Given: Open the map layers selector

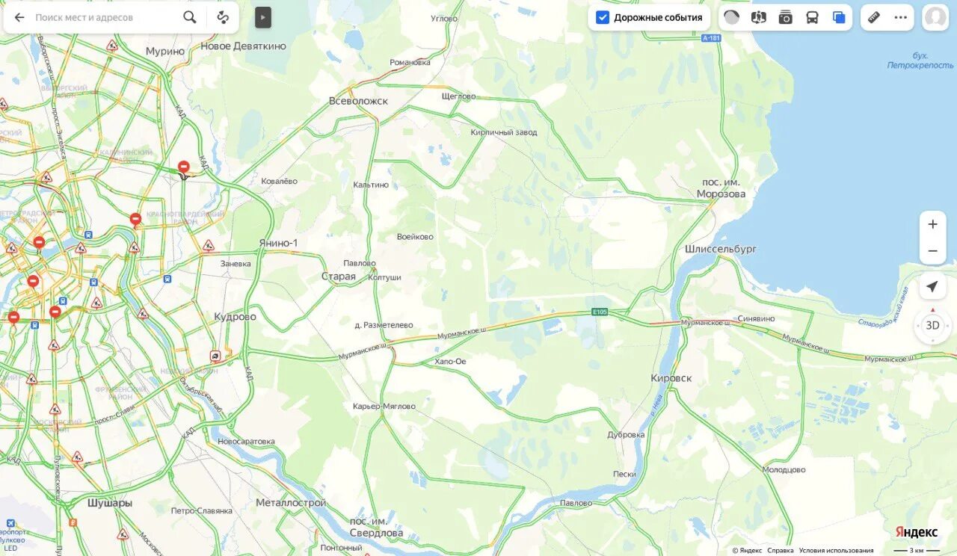Looking at the screenshot, I should pyautogui.click(x=839, y=17).
